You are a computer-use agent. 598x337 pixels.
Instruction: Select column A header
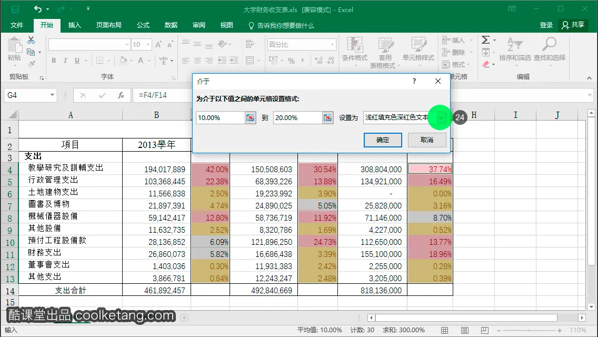point(71,115)
